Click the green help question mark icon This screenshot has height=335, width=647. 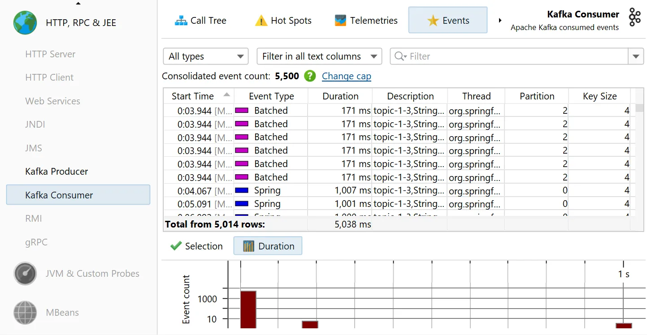coord(310,76)
